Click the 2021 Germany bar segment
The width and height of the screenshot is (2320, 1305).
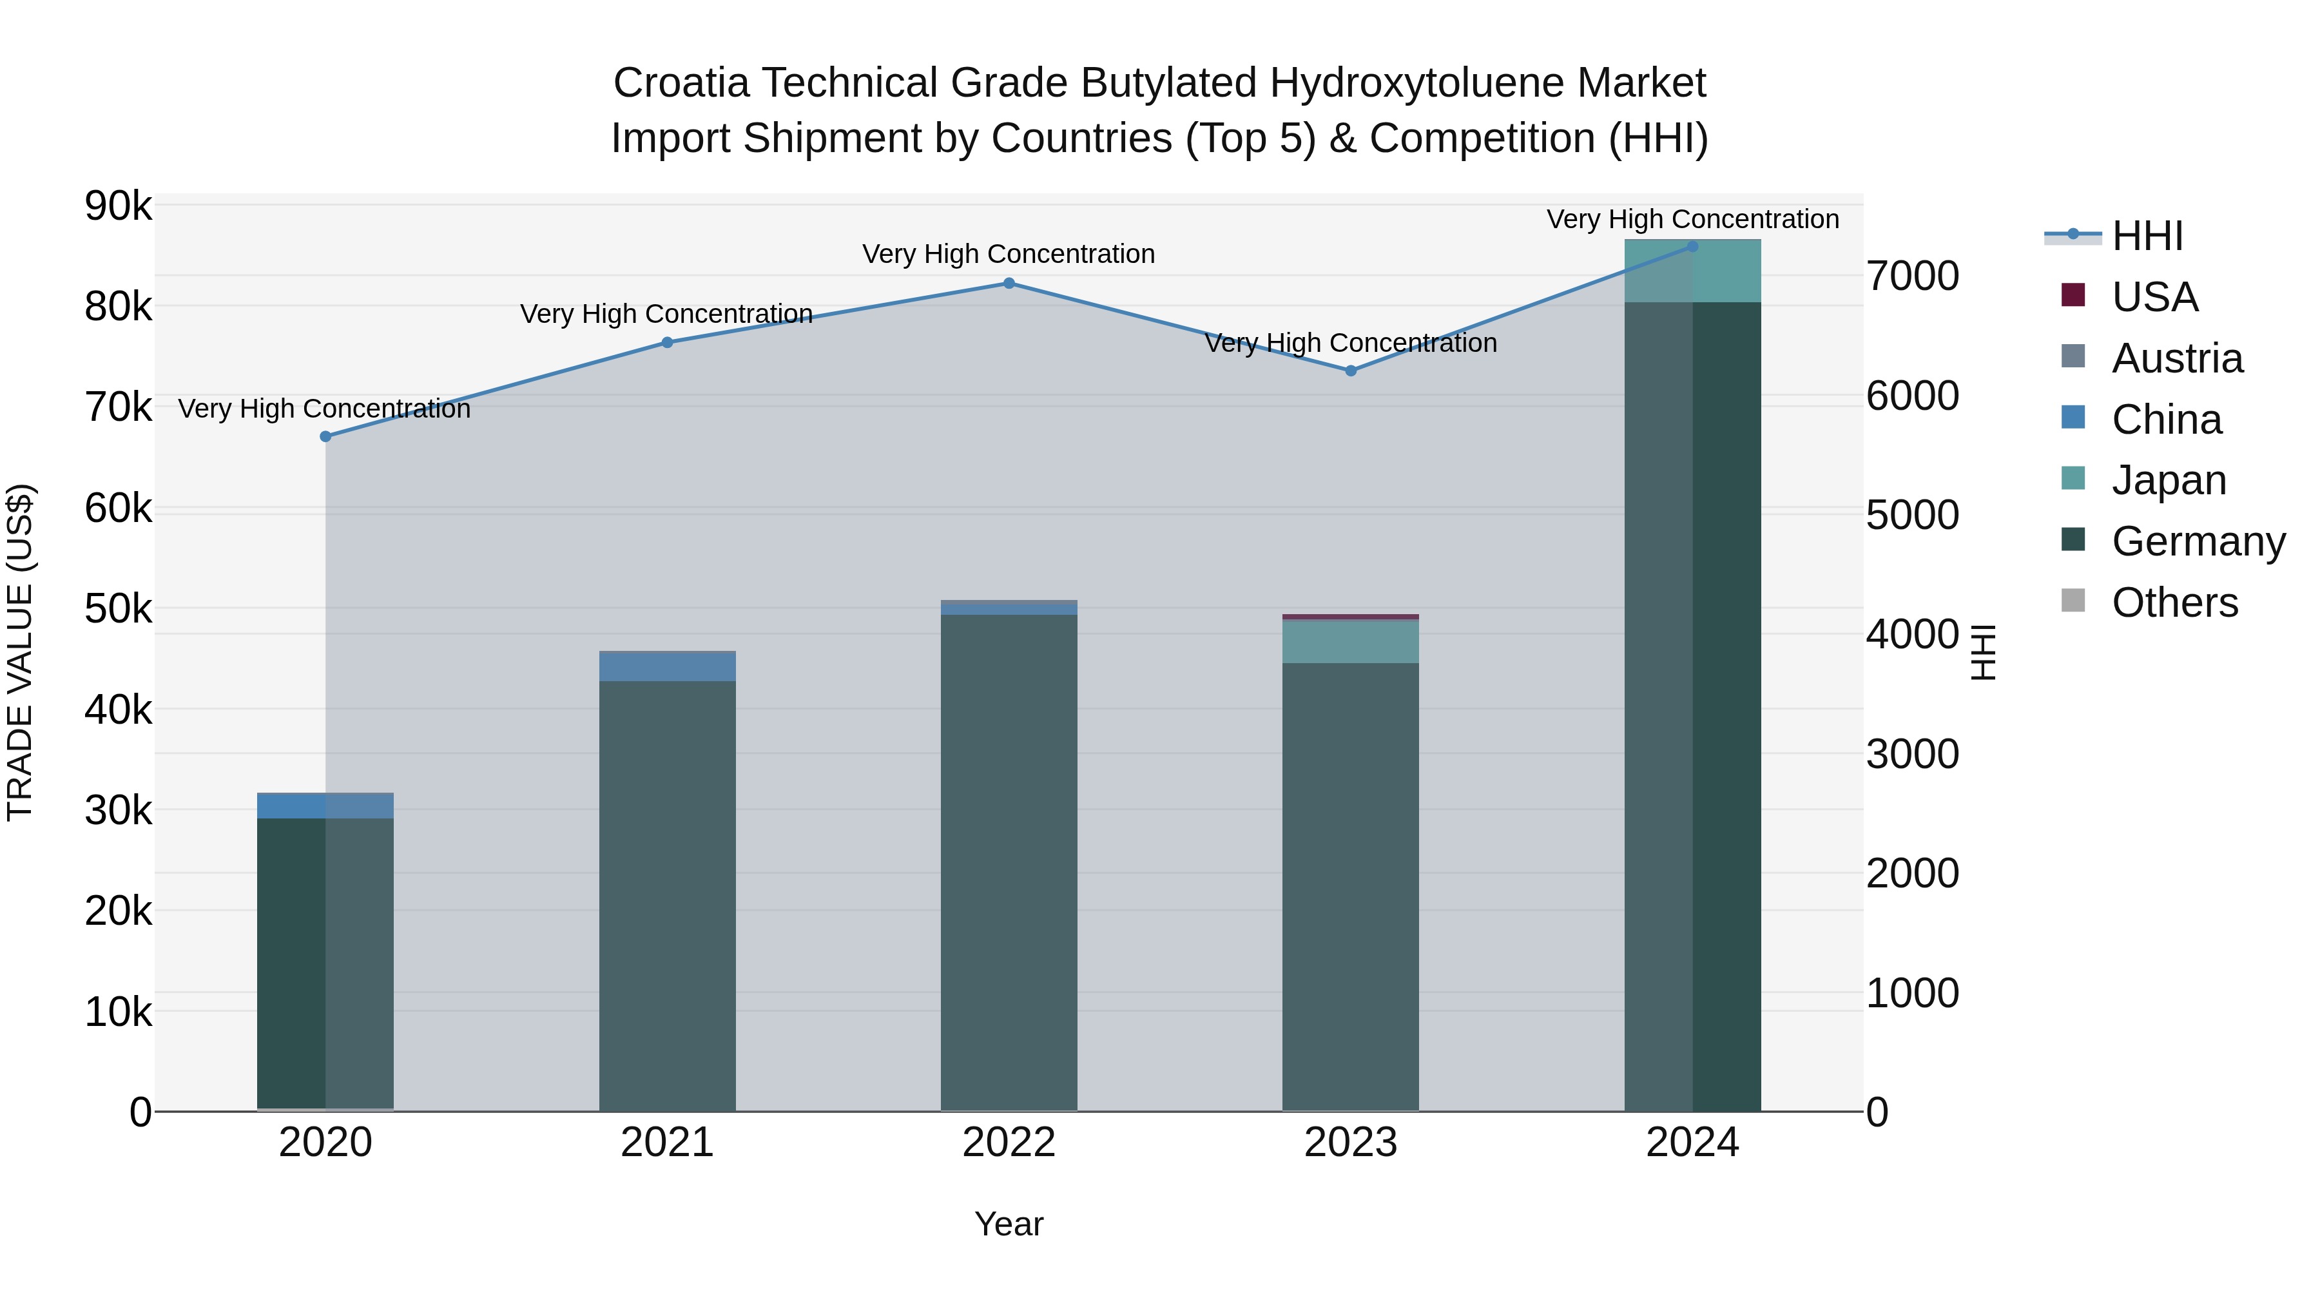[668, 896]
